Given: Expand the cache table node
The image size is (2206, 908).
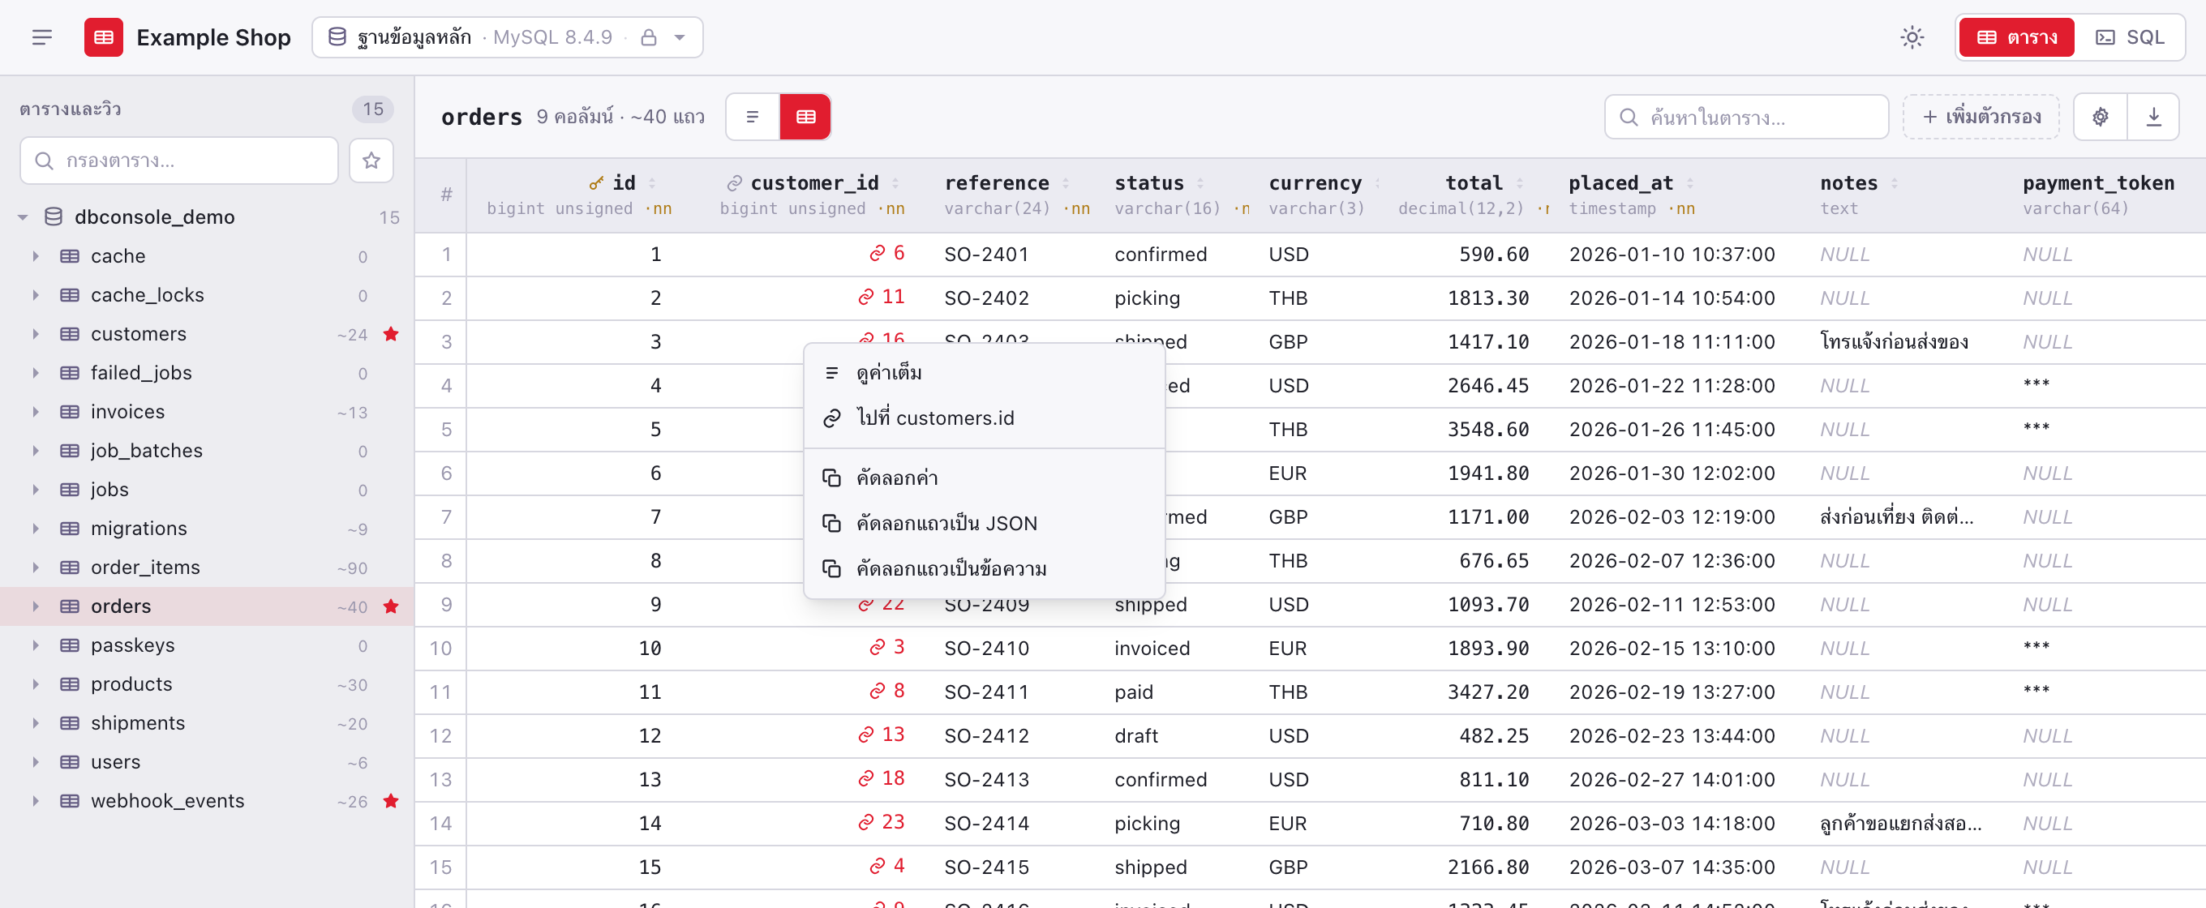Looking at the screenshot, I should (x=35, y=256).
